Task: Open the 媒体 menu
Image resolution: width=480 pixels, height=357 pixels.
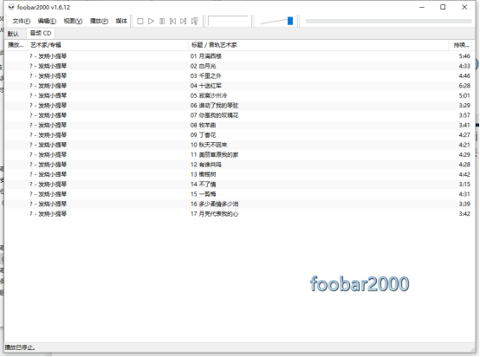Action: pos(121,21)
